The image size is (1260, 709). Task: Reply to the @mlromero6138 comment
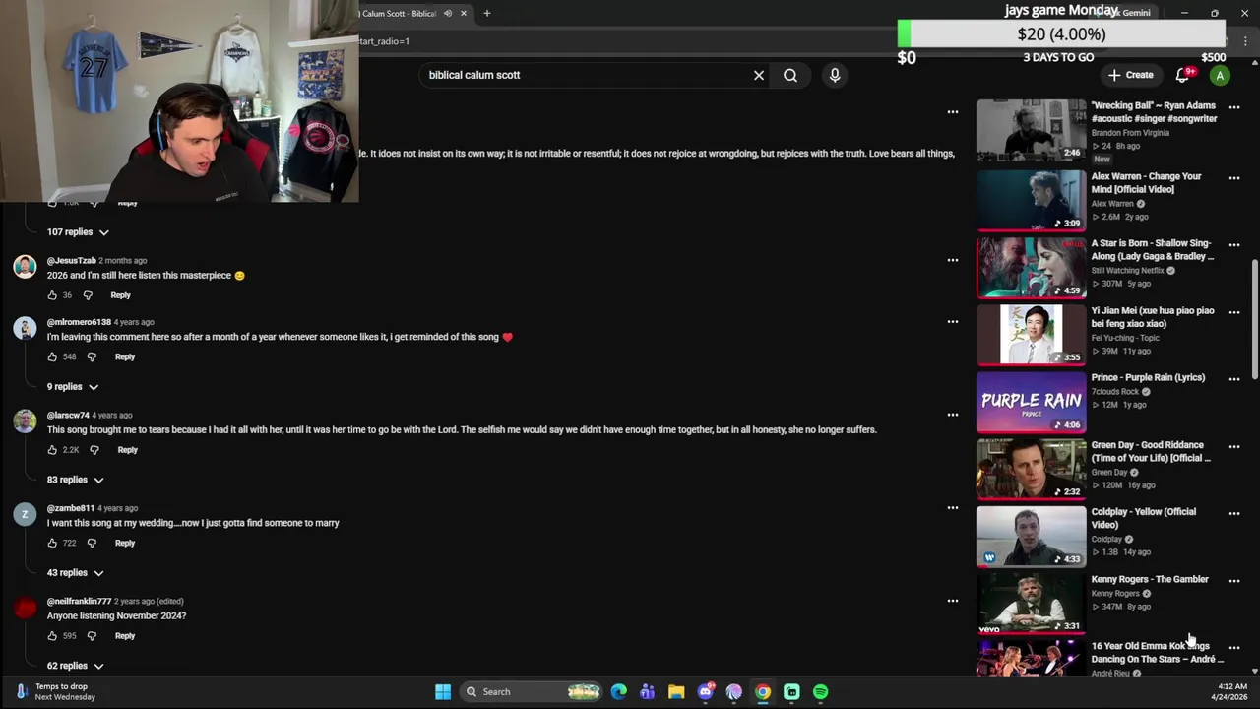[x=125, y=356]
